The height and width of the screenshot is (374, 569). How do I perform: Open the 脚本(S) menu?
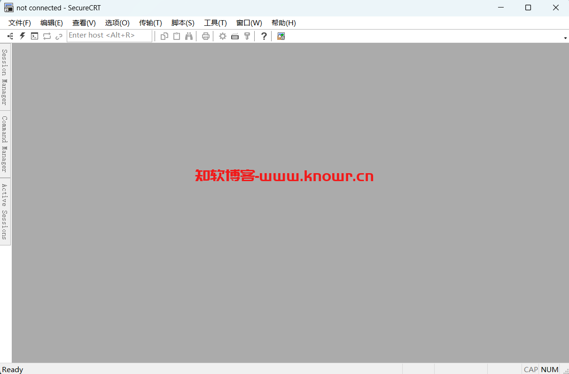click(183, 23)
